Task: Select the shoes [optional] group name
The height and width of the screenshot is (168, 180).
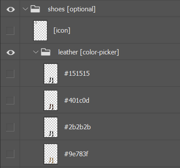Action: [72, 9]
